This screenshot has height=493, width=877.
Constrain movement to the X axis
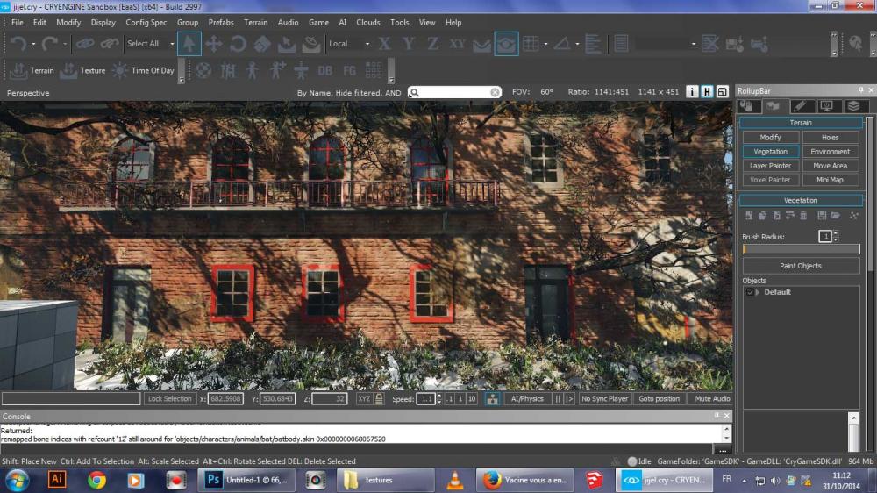(384, 44)
